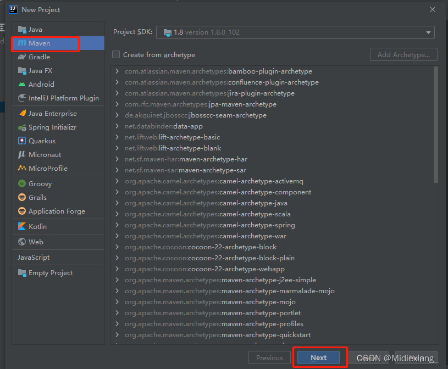Click the Quarkus icon
The width and height of the screenshot is (448, 369).
tap(22, 141)
